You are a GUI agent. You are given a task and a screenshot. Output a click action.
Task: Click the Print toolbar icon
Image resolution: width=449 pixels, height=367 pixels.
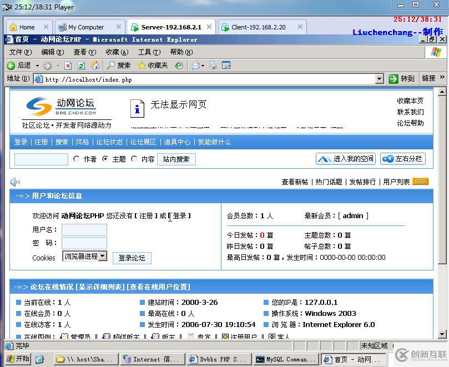click(x=213, y=66)
